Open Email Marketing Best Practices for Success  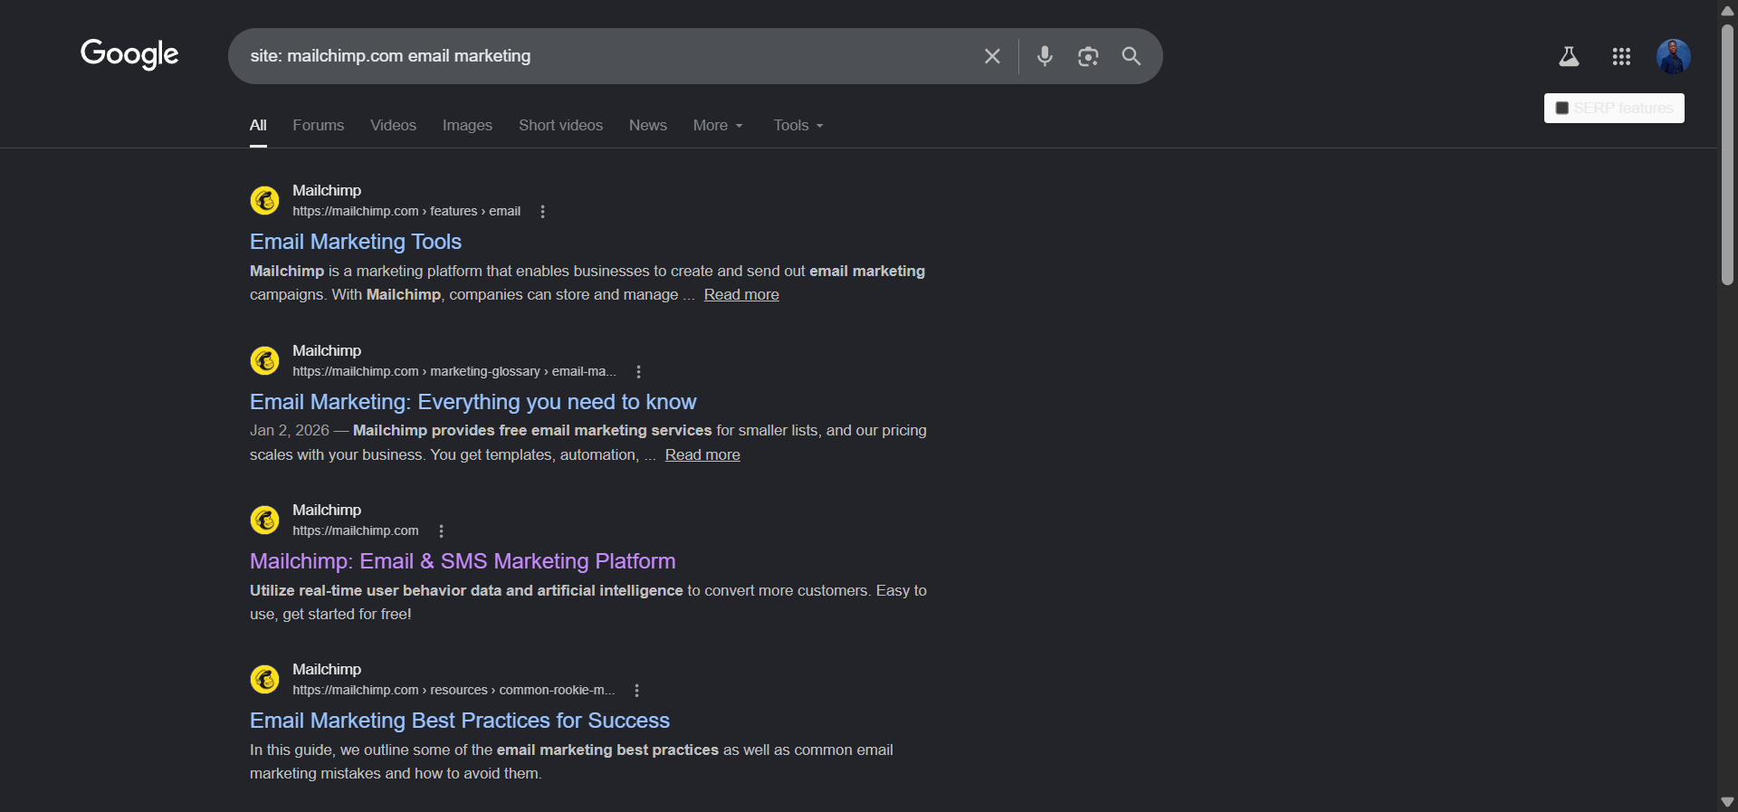(x=460, y=721)
